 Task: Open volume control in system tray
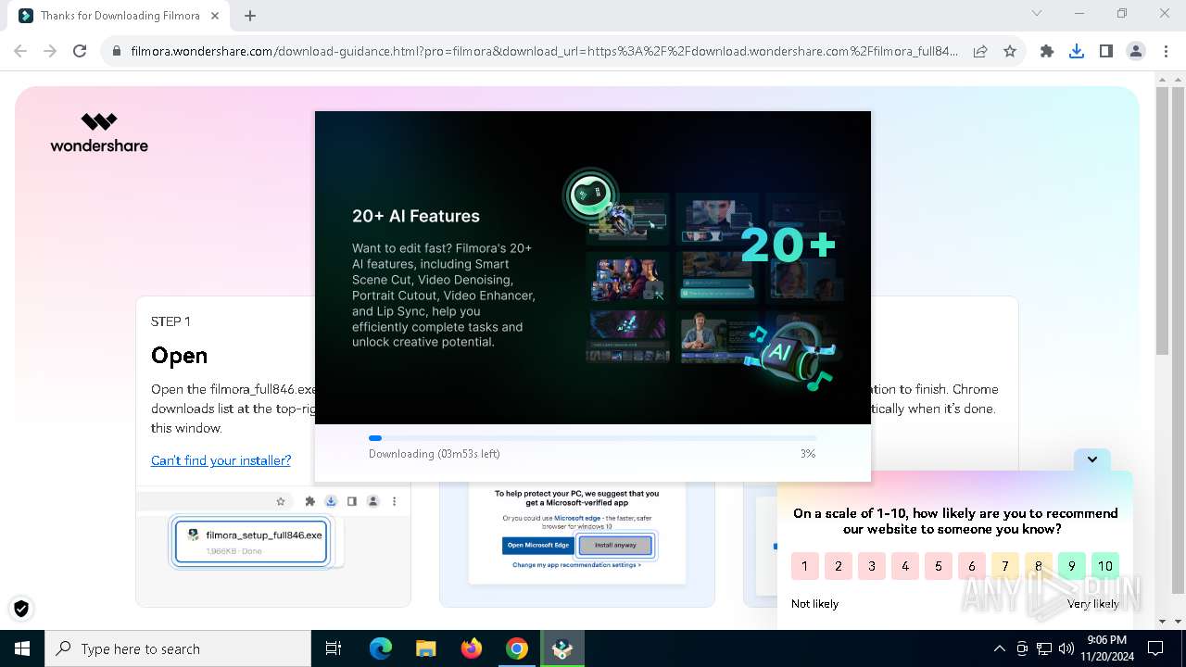(1066, 648)
